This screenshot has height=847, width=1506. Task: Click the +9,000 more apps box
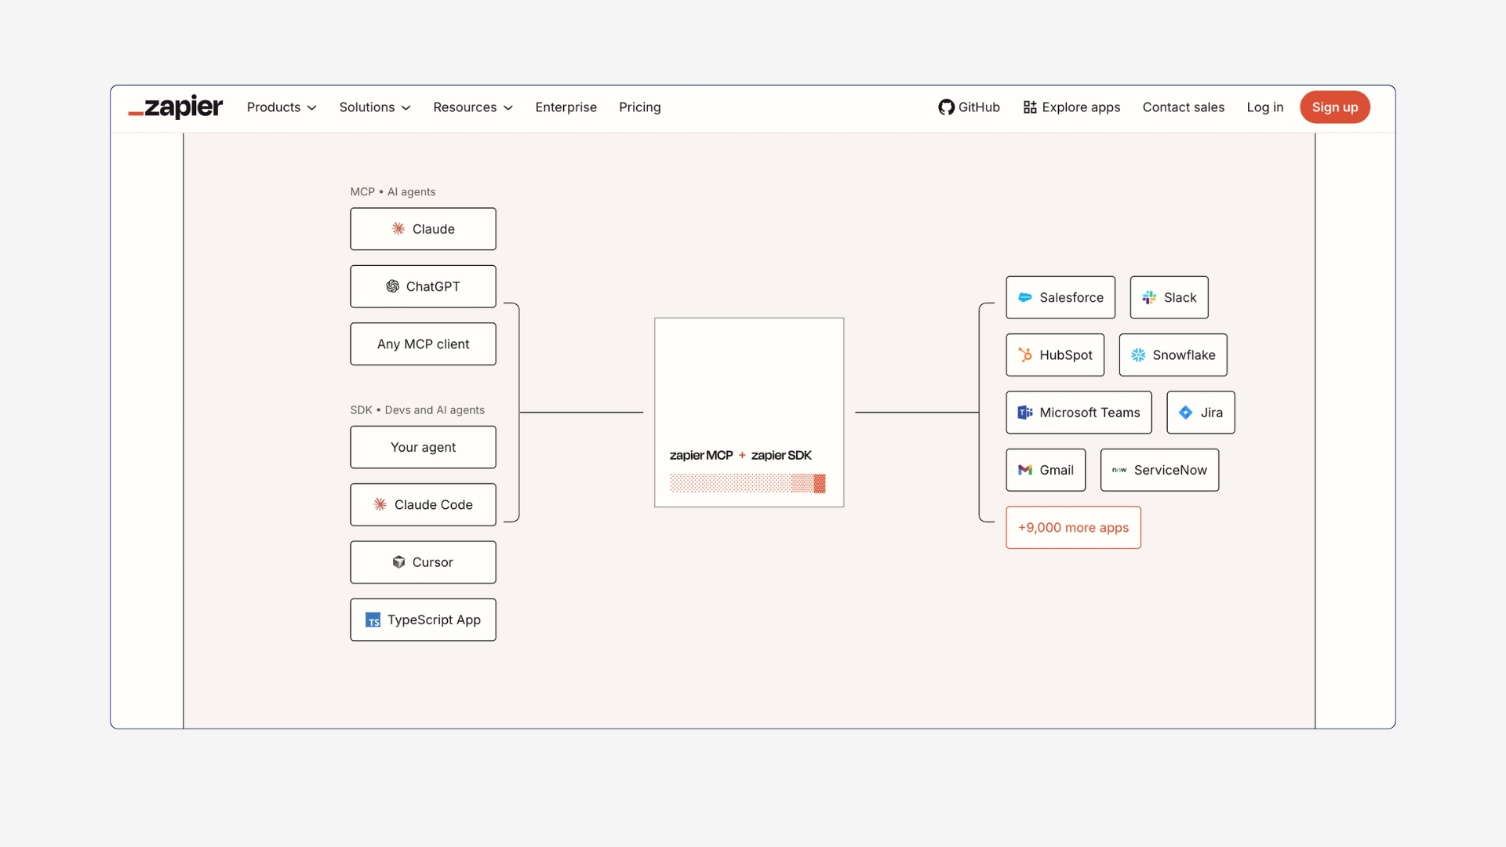(1074, 528)
